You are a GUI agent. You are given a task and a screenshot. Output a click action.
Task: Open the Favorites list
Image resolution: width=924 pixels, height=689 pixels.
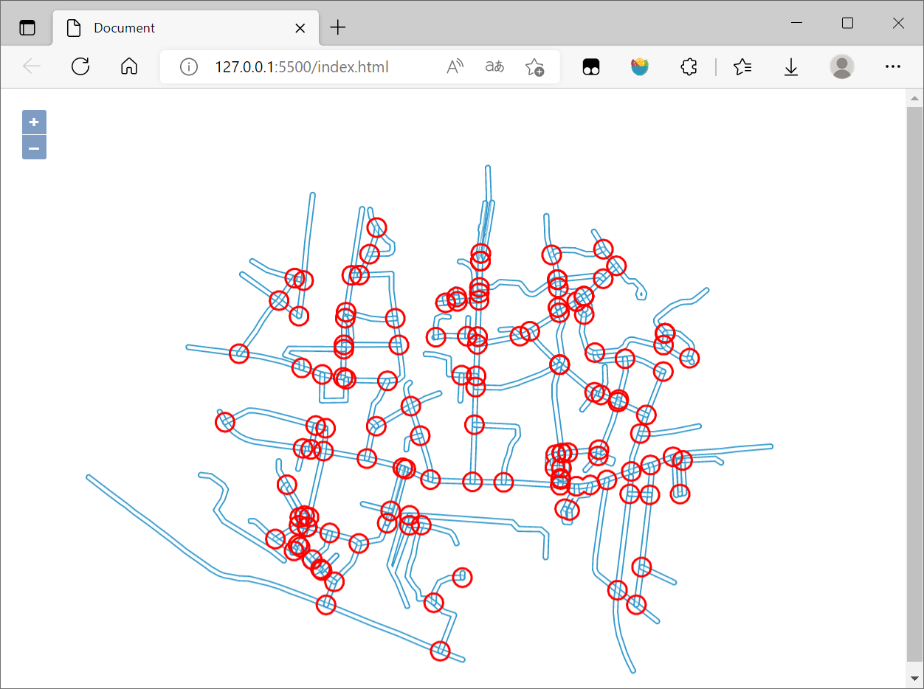(x=742, y=67)
